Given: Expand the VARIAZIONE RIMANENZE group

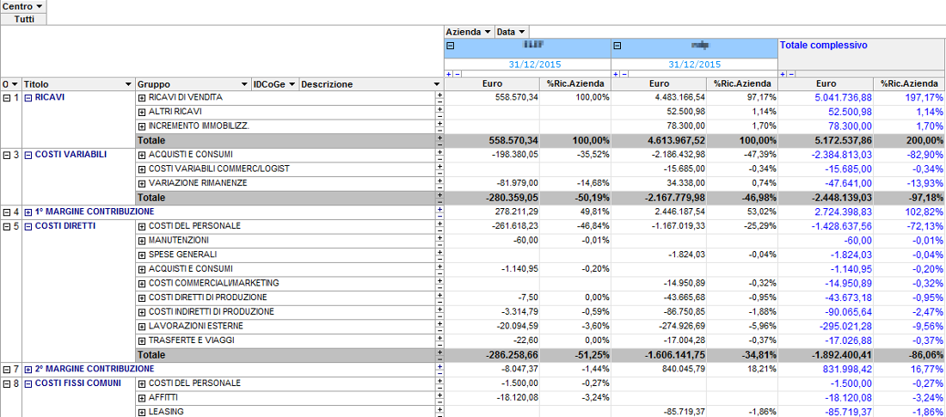Looking at the screenshot, I should click(143, 183).
